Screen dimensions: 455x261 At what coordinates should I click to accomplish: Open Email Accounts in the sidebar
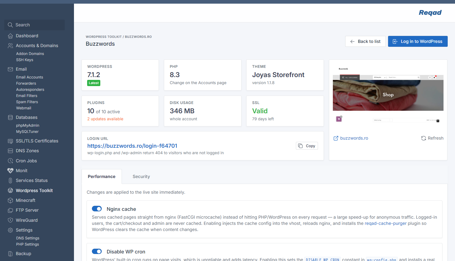pos(29,77)
